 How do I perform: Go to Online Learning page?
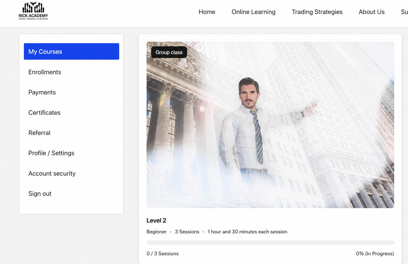pos(253,12)
